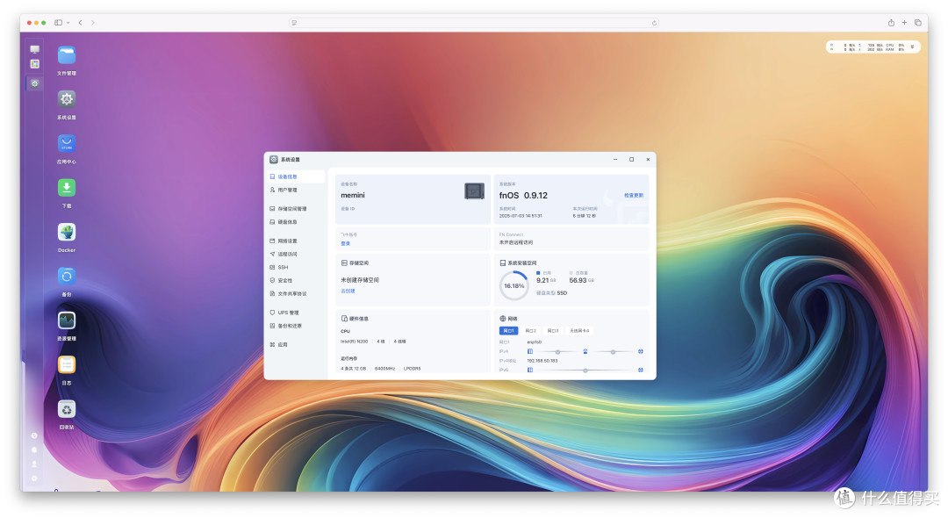Viewport: 948px width, 518px height.
Task: Open a new tab with the plus icon
Action: coord(904,22)
